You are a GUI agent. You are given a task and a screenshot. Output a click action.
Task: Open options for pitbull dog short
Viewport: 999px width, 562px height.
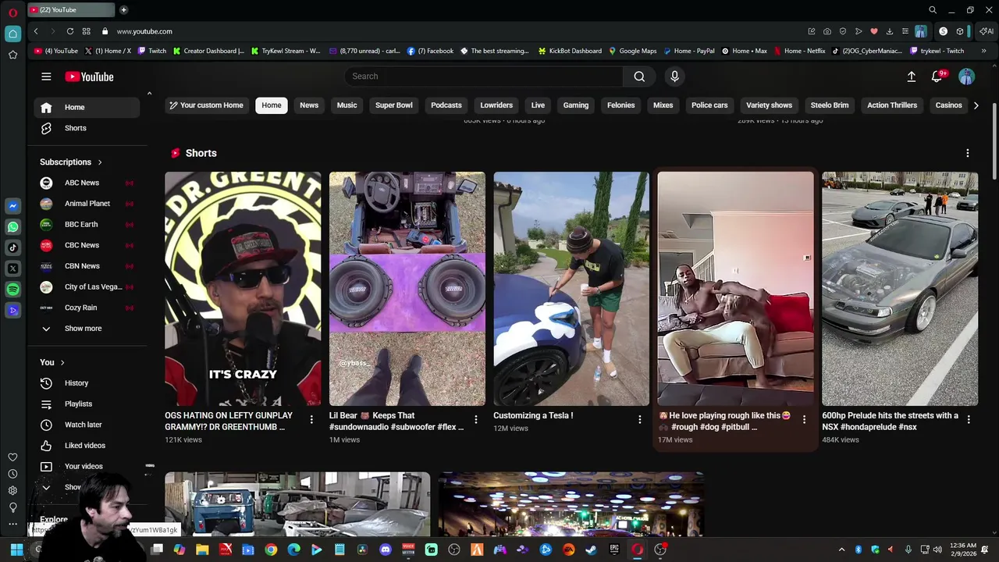pos(804,420)
